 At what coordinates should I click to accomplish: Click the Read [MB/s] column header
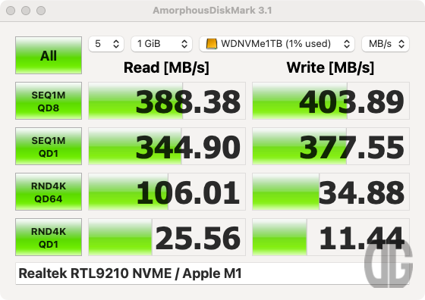coord(166,67)
